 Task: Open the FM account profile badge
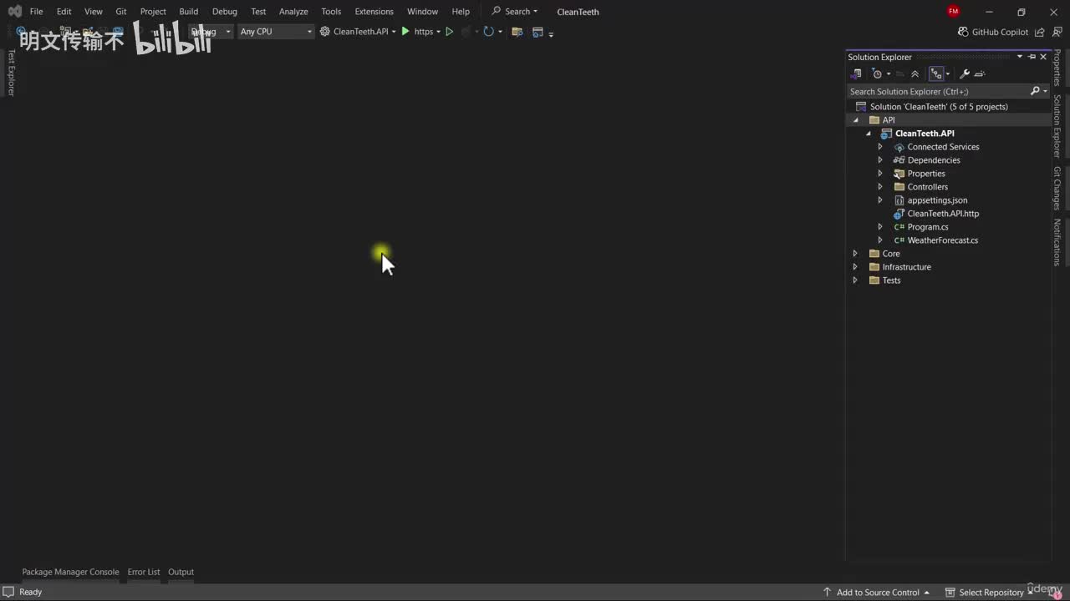tap(954, 12)
